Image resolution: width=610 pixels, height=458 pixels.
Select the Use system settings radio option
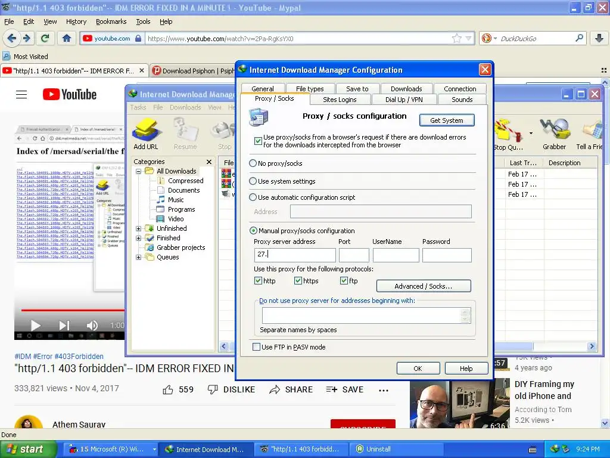(253, 181)
